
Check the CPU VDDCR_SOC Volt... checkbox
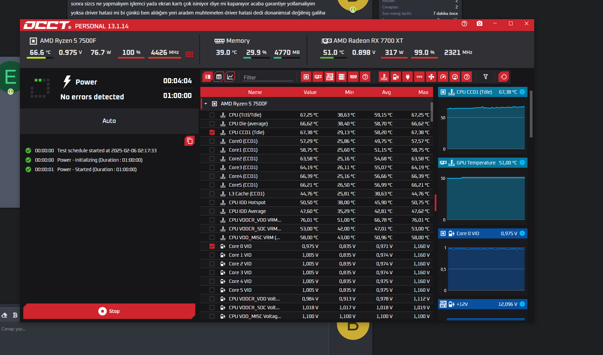[212, 308]
